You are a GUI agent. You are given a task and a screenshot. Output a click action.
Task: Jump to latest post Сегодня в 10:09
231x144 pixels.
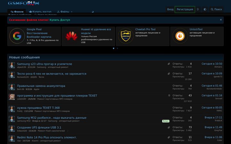pyautogui.click(x=212, y=74)
